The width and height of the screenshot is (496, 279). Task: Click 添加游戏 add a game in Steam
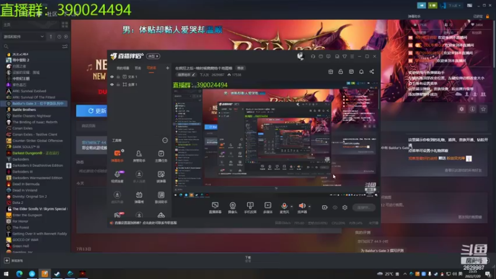tap(14, 260)
